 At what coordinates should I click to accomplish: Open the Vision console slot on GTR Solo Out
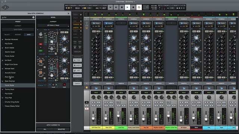96,23
